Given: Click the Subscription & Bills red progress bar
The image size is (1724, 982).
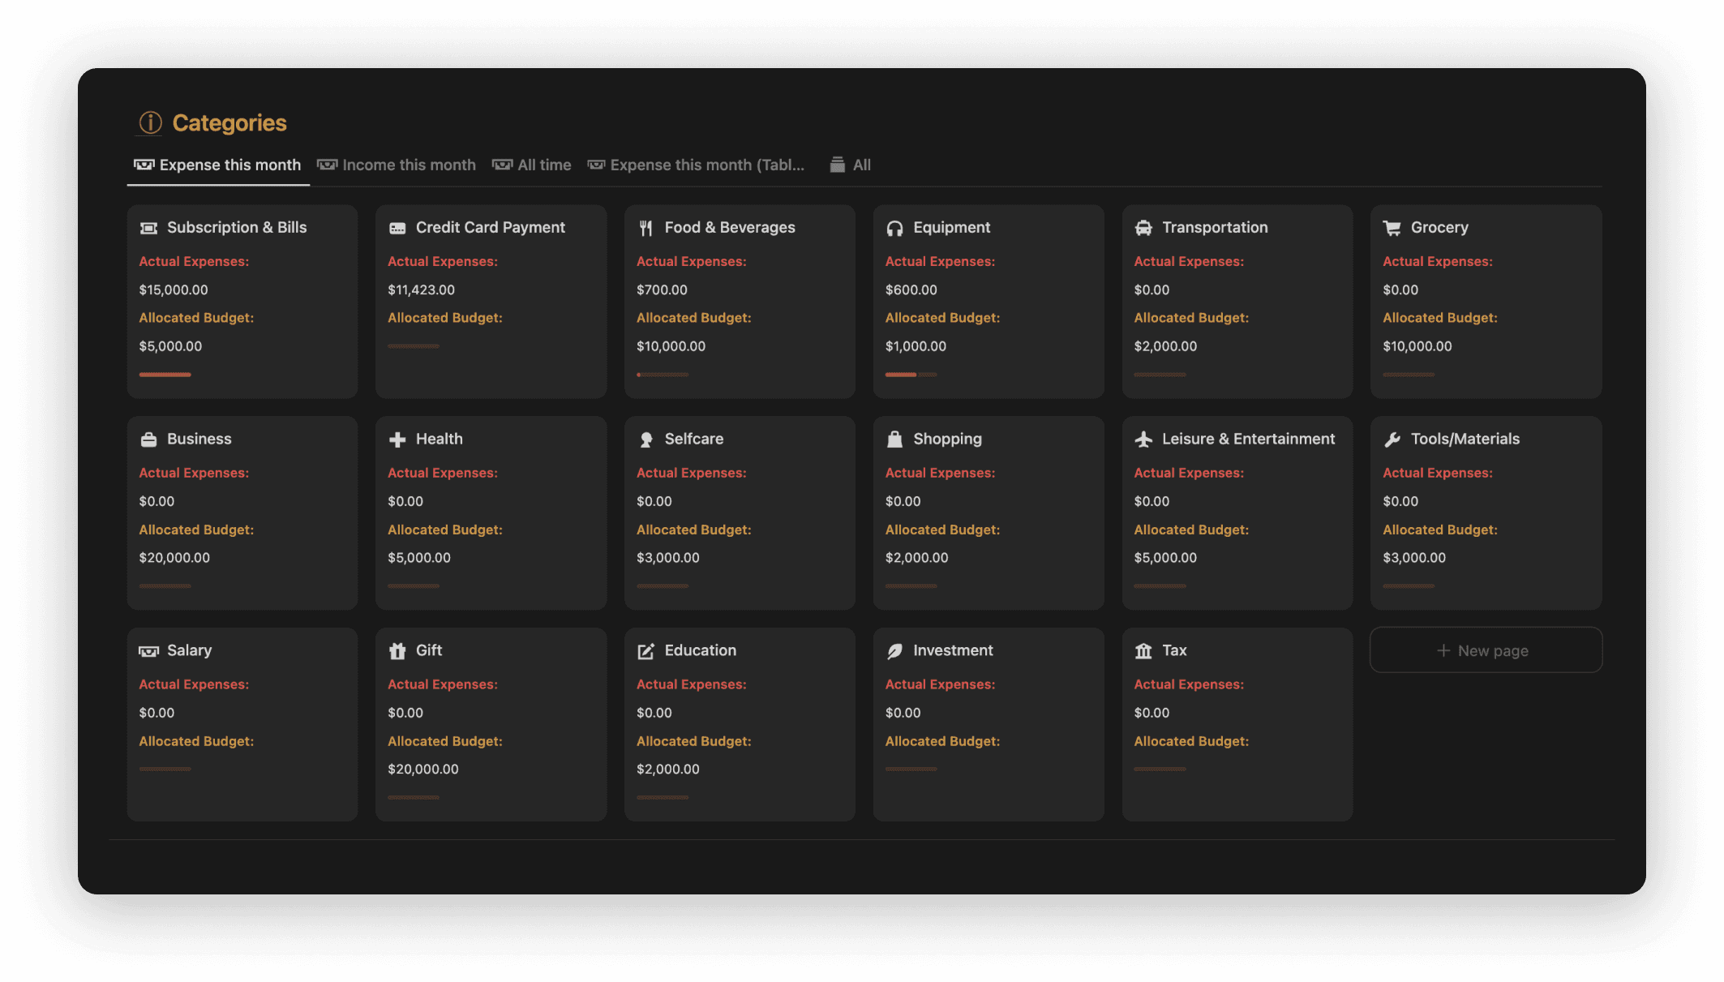Looking at the screenshot, I should 165,375.
